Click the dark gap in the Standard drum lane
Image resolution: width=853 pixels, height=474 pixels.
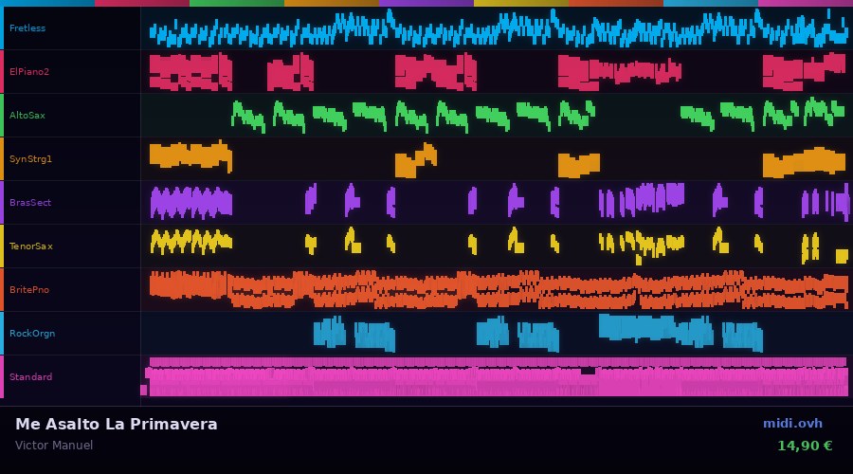[588, 371]
